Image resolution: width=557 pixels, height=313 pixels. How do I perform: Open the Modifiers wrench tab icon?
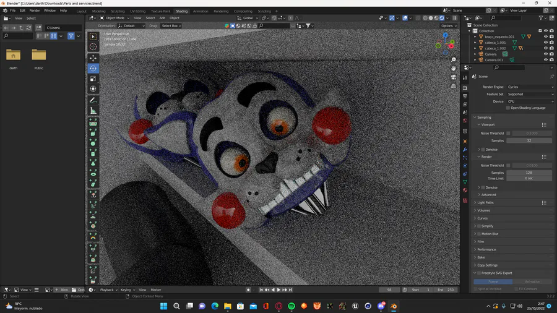(465, 150)
